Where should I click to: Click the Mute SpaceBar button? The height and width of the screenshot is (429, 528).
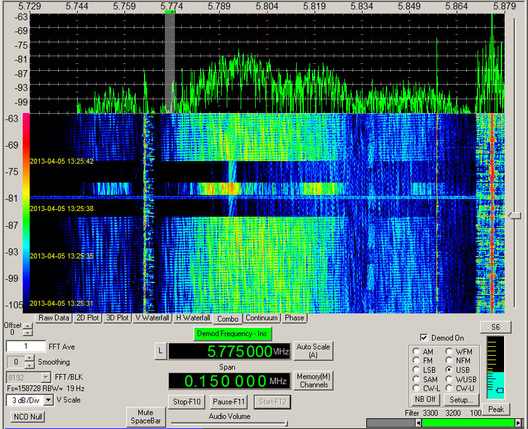[x=146, y=416]
